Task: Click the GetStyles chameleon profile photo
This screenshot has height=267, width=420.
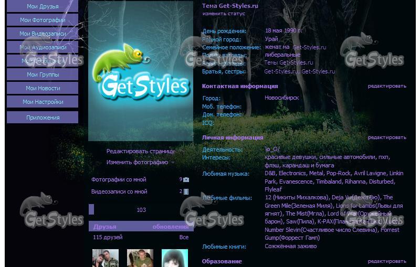Action: pos(141,71)
